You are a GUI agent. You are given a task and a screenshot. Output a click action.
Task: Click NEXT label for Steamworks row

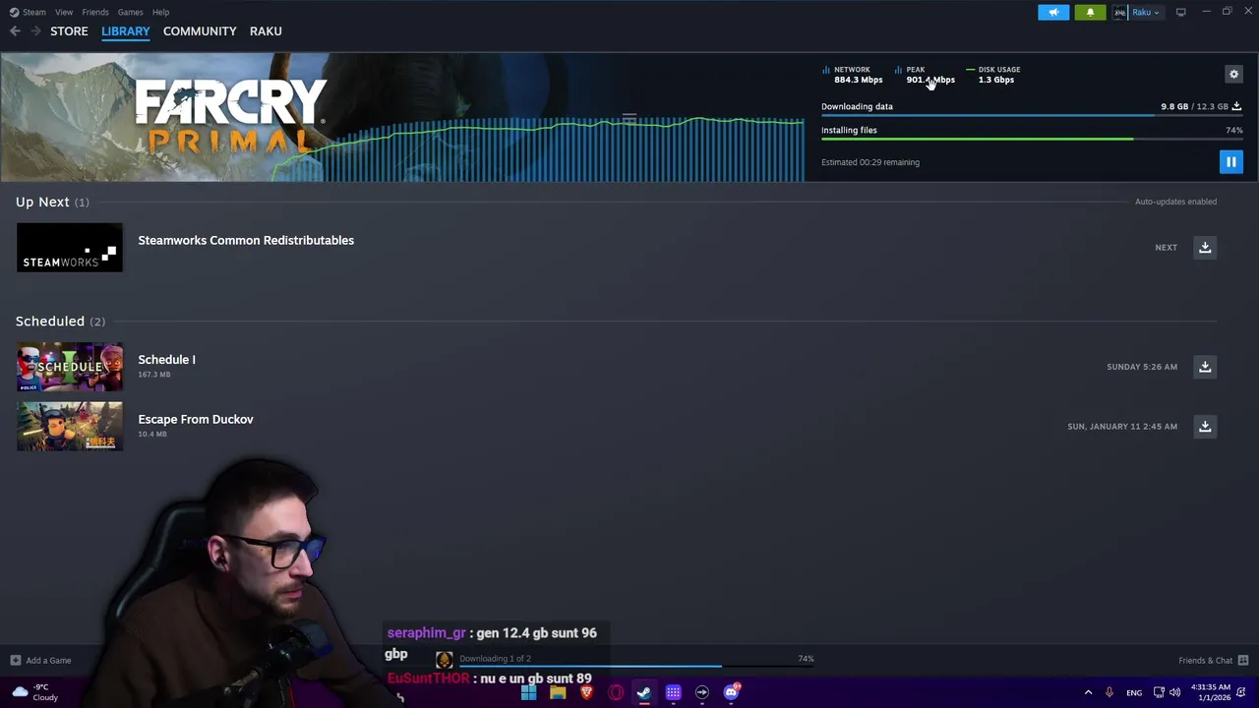coord(1166,248)
